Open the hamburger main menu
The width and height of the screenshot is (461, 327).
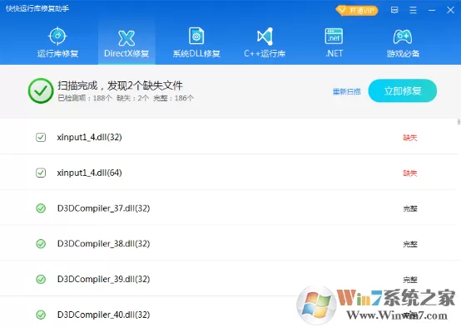click(x=413, y=10)
